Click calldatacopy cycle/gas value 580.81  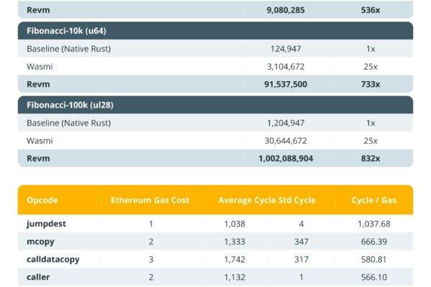pos(374,260)
